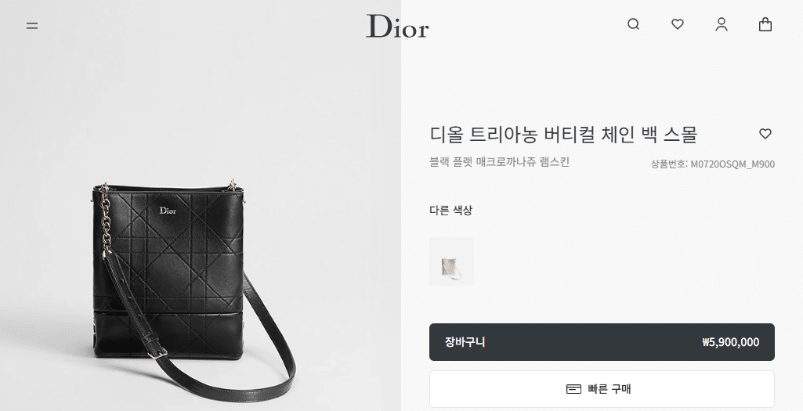Click the Dior logo to go home

coord(397,26)
